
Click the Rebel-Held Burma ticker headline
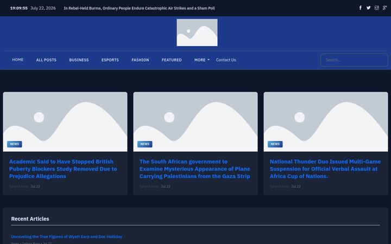(x=139, y=8)
